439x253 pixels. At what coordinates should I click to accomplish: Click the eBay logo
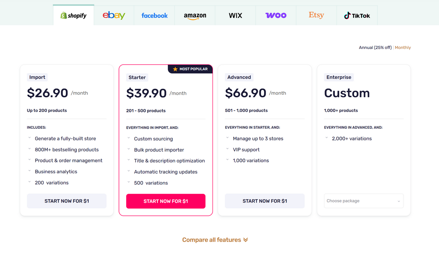coord(114,15)
